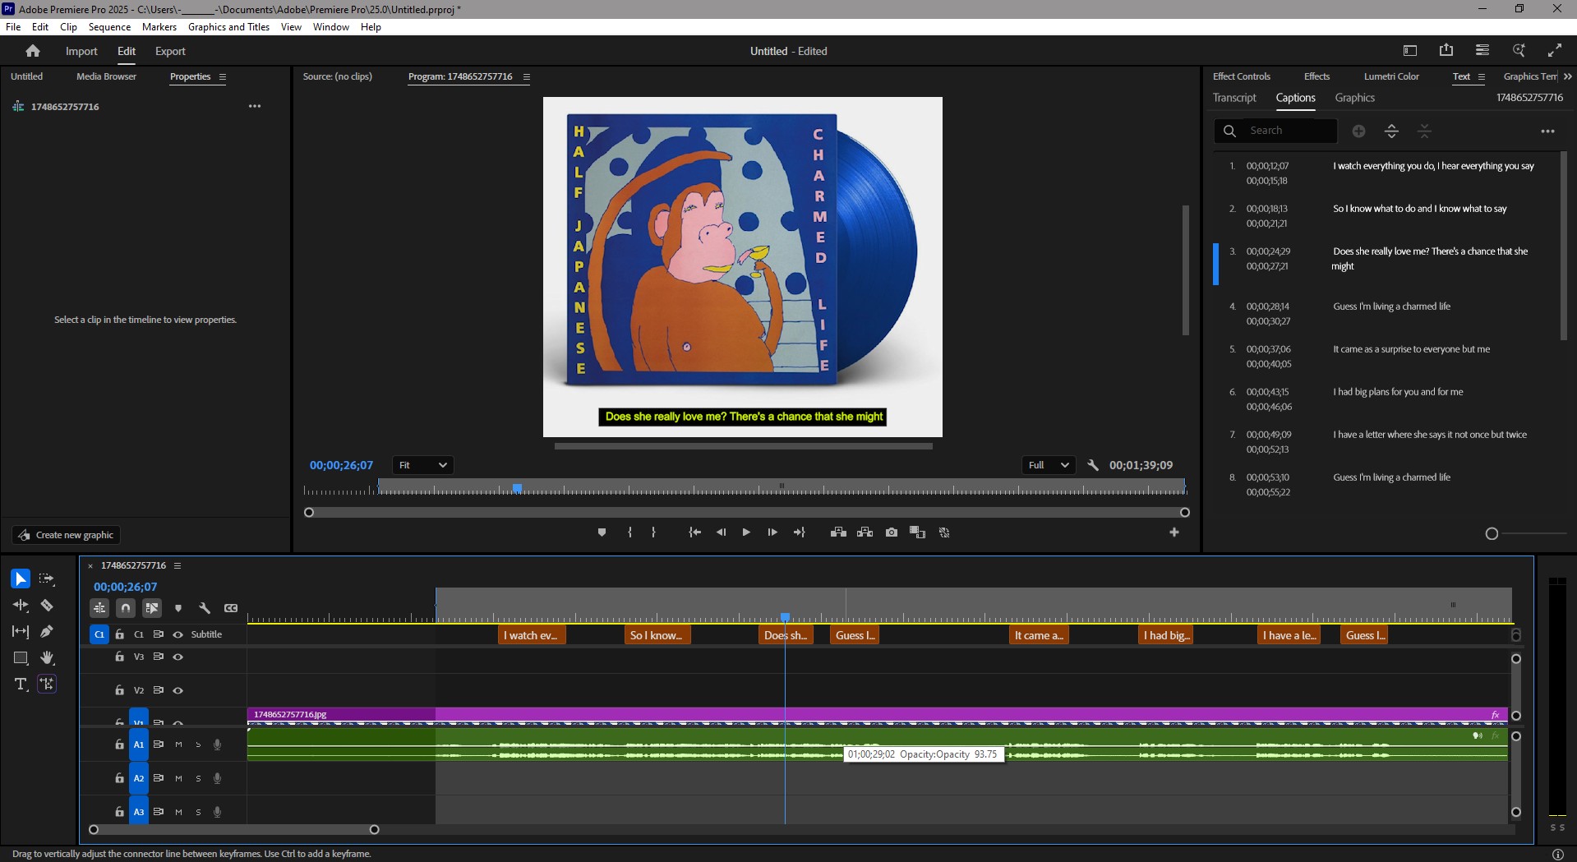Go to In point
The height and width of the screenshot is (862, 1577).
pos(694,532)
